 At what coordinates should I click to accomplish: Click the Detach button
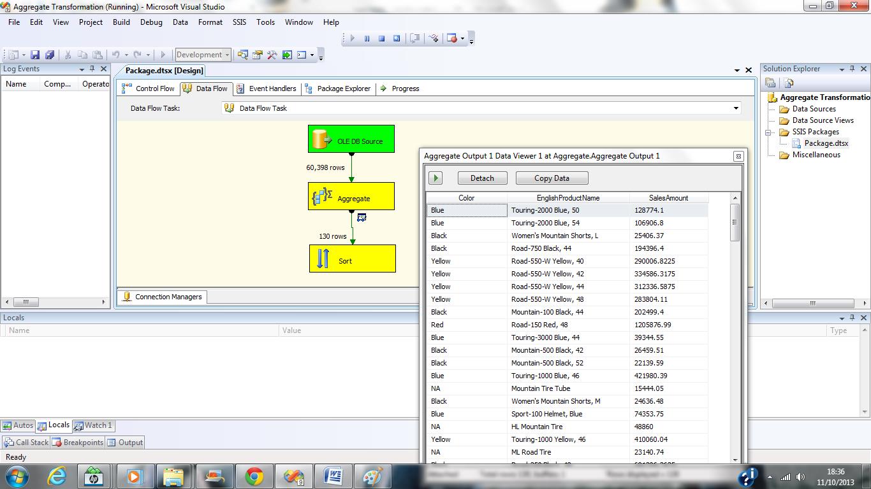[482, 178]
